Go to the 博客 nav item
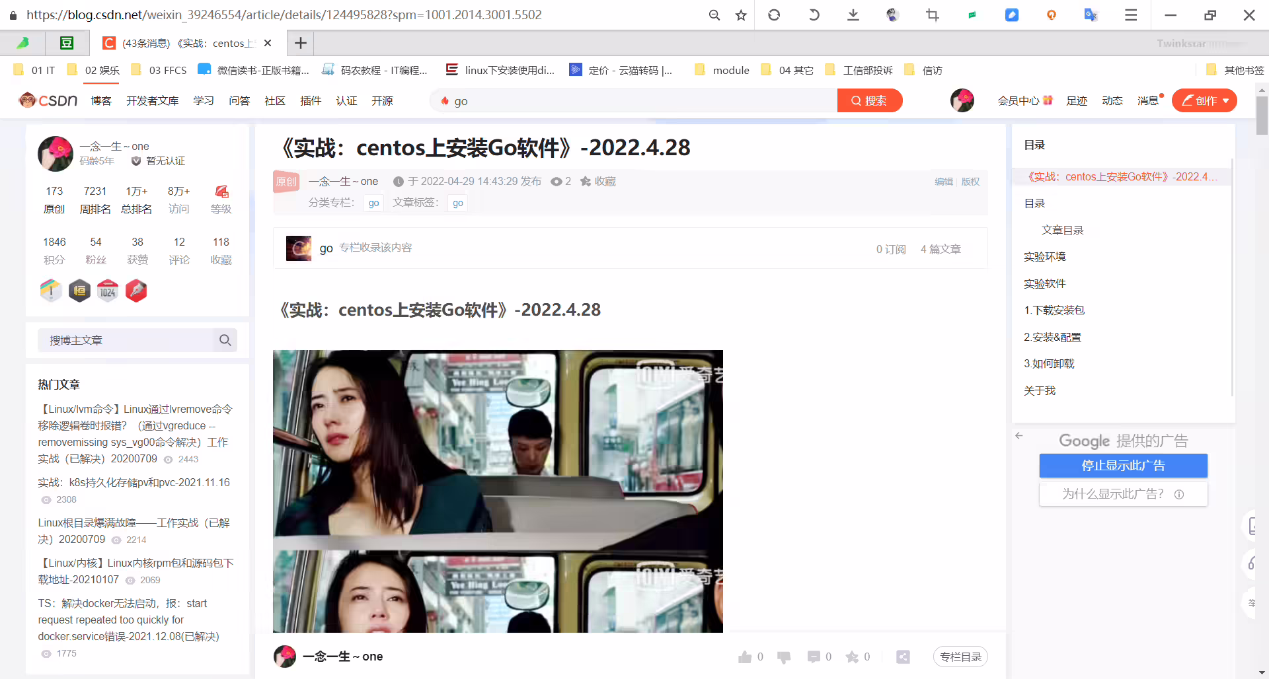This screenshot has height=679, width=1269. pyautogui.click(x=101, y=100)
